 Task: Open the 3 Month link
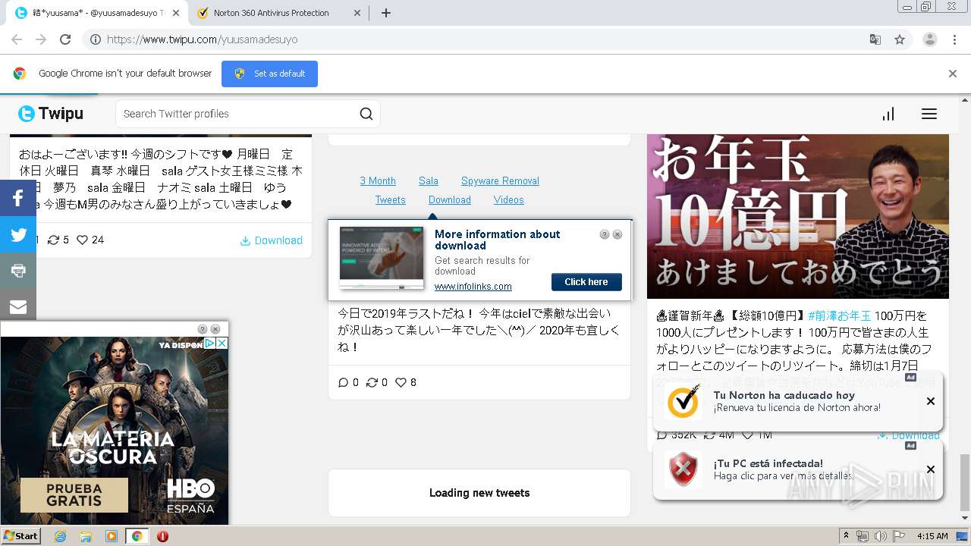point(378,180)
